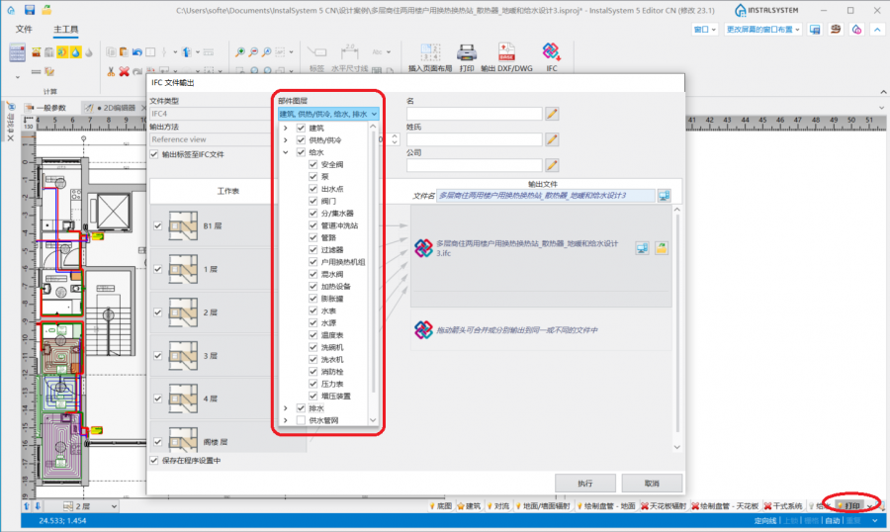
Task: Click the 输出 DXF/DWG toolbar icon
Action: click(x=506, y=52)
